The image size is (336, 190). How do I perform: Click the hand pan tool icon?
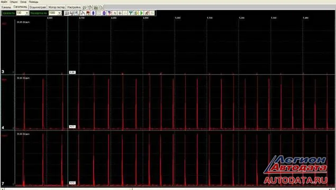83,13
